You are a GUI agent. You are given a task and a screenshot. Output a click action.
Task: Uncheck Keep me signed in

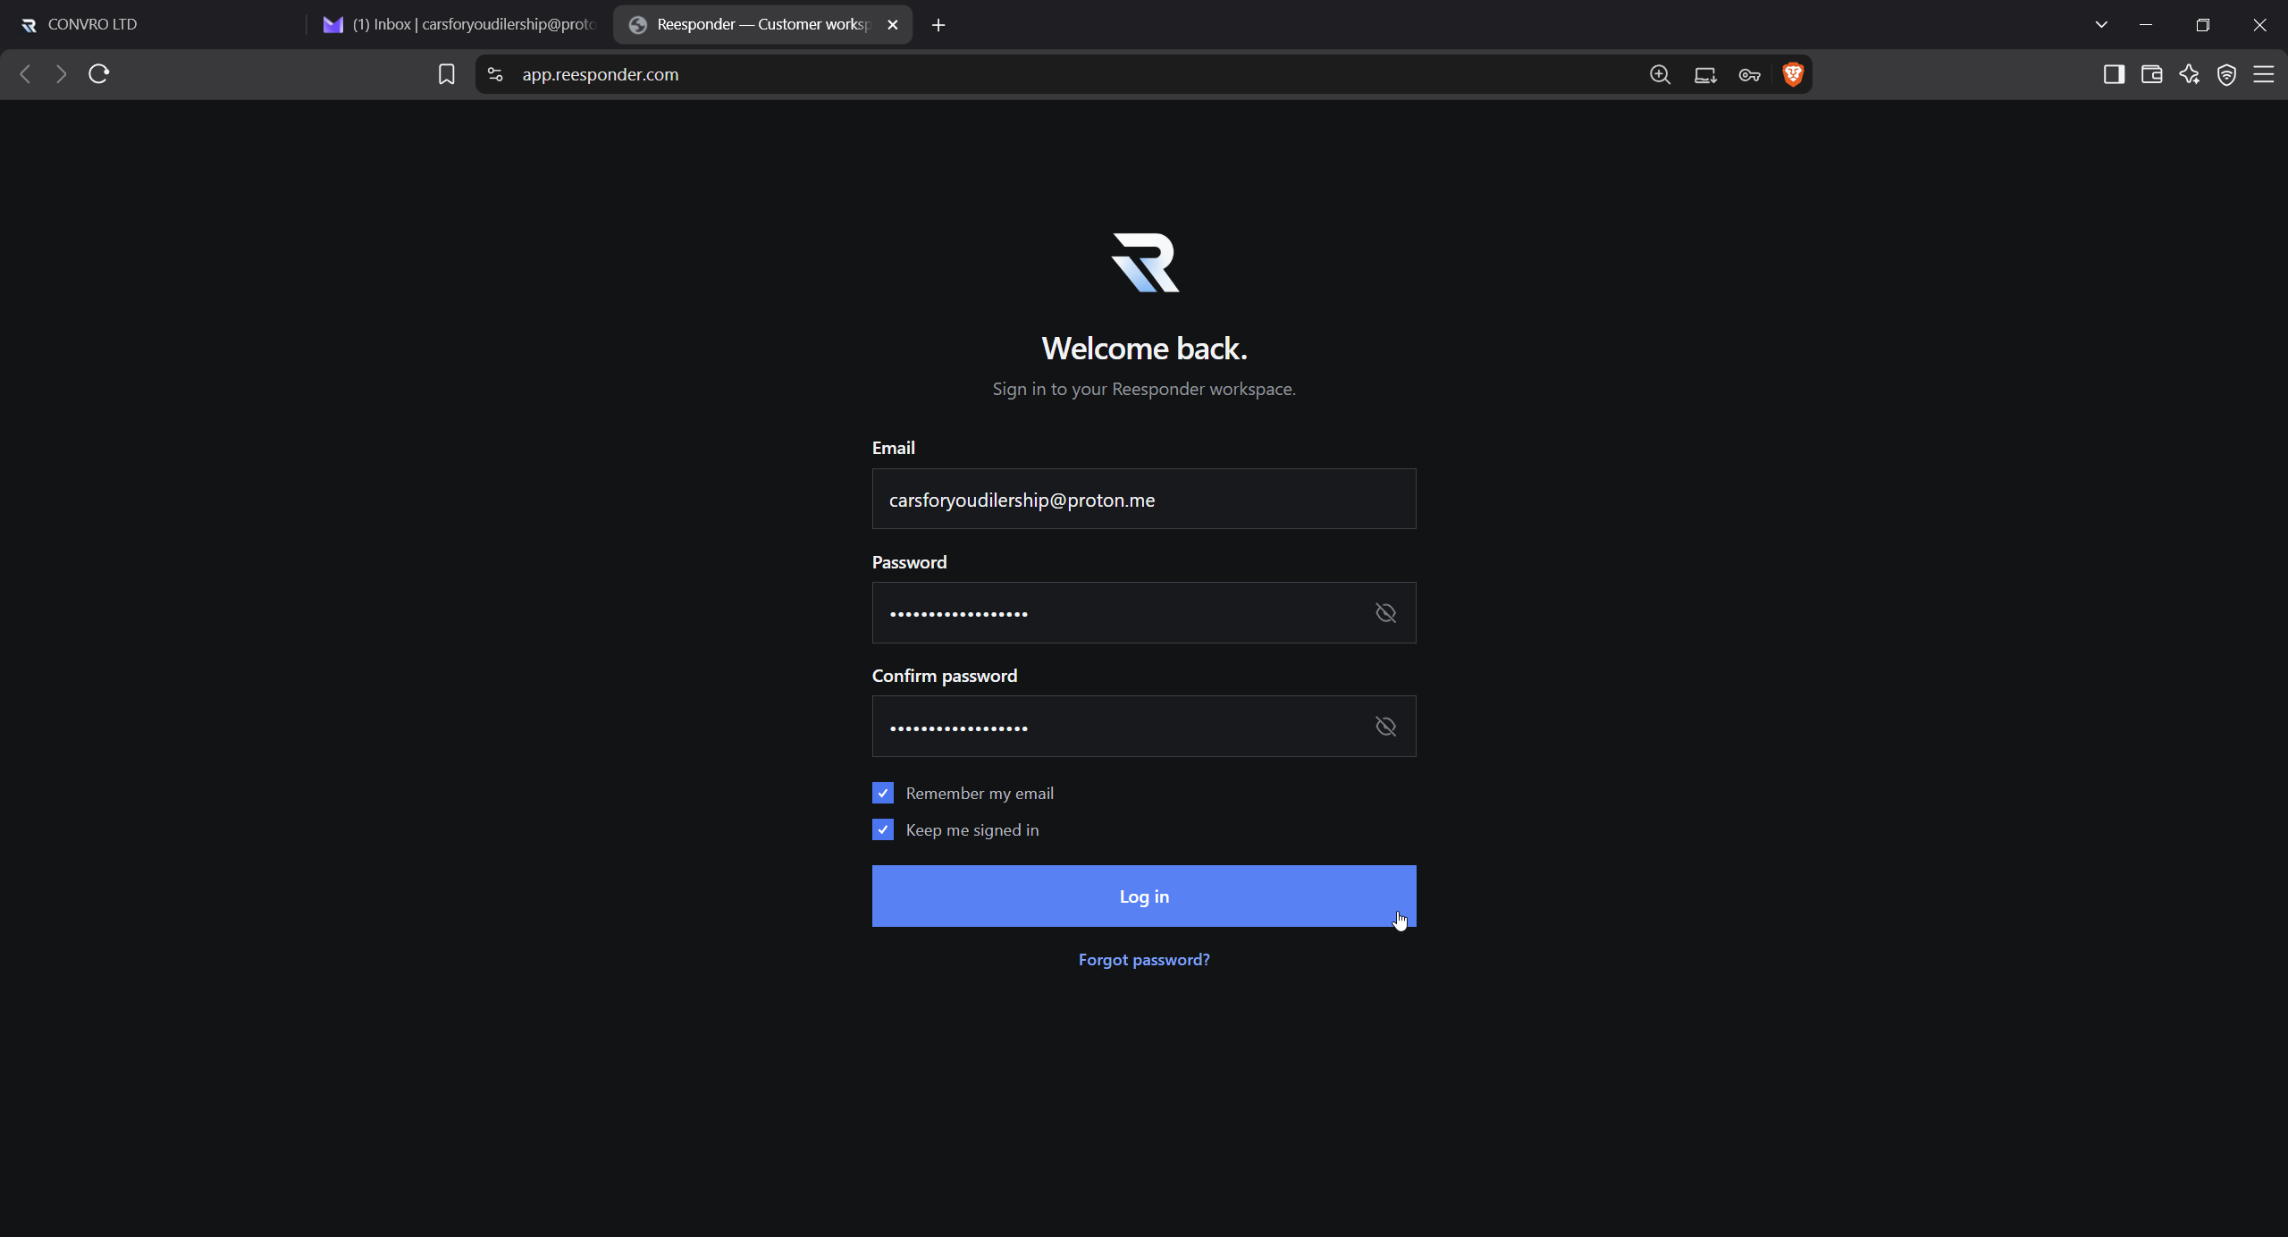tap(883, 830)
